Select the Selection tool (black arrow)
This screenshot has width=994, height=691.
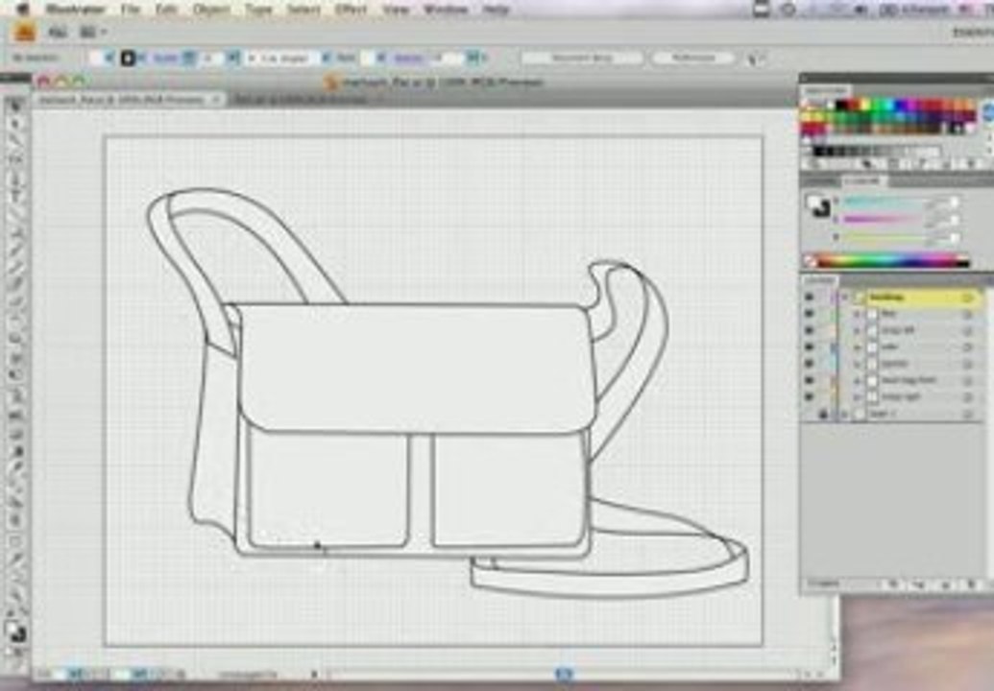[15, 107]
